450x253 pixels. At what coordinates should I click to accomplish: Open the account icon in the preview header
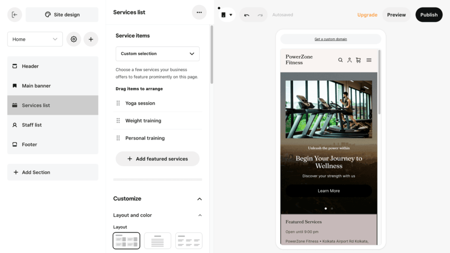(349, 60)
